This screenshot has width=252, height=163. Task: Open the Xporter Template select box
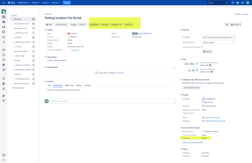click(218, 37)
